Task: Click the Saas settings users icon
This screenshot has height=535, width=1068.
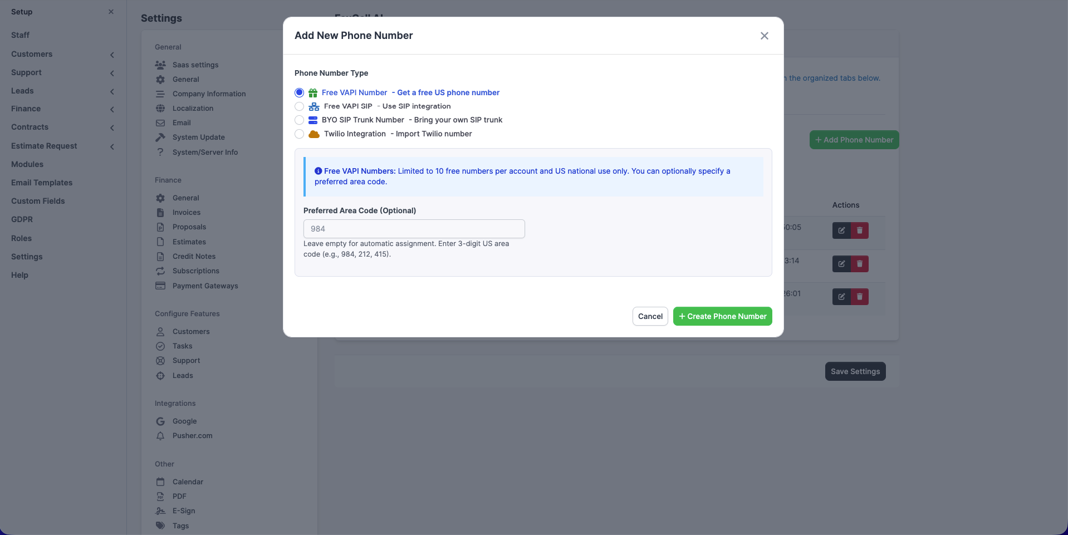Action: (160, 65)
